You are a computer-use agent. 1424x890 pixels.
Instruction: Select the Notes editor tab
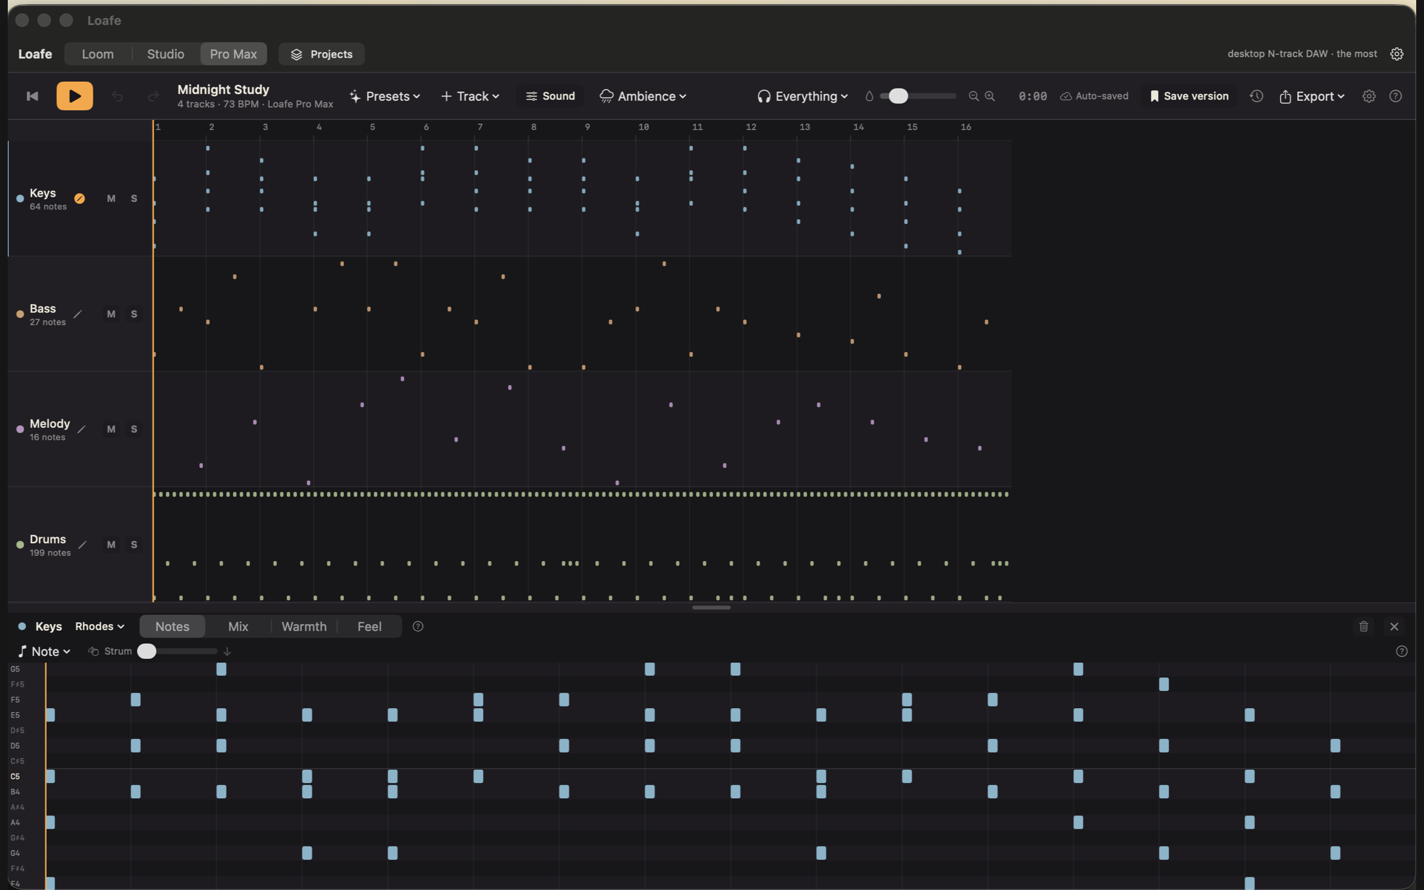coord(172,626)
